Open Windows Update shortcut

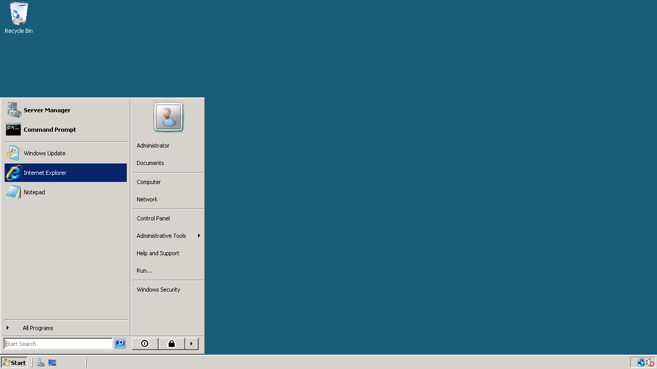tap(44, 153)
